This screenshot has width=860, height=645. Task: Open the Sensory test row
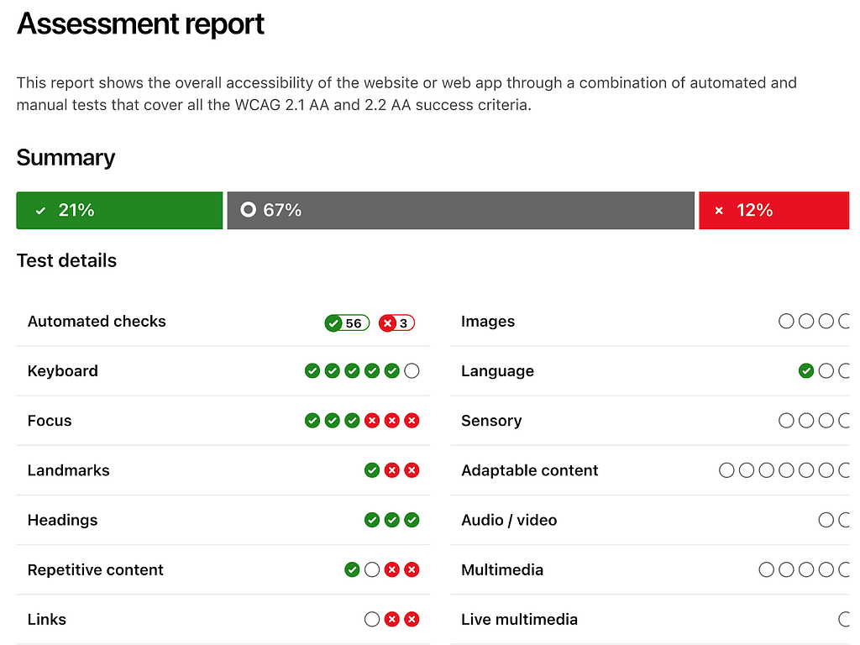coord(650,421)
